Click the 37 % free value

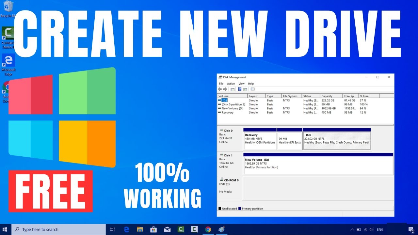tap(363, 100)
